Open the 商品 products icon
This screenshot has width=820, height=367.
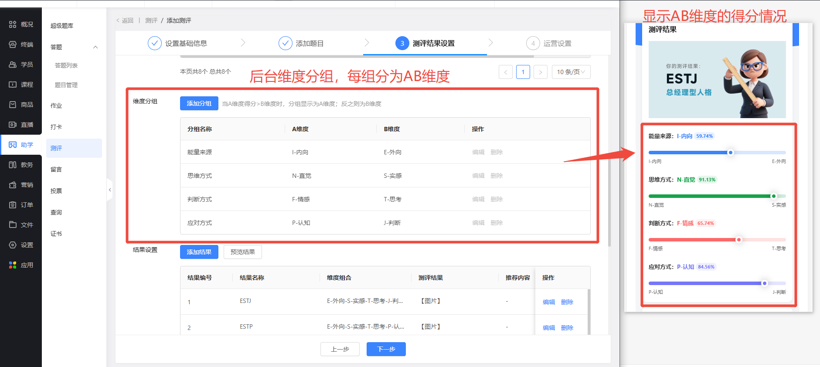[13, 105]
